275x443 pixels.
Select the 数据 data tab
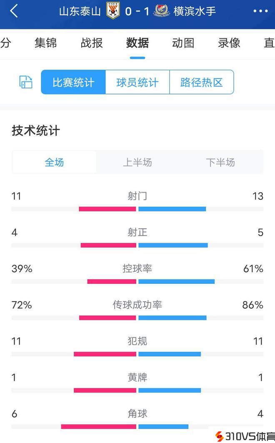pyautogui.click(x=137, y=43)
